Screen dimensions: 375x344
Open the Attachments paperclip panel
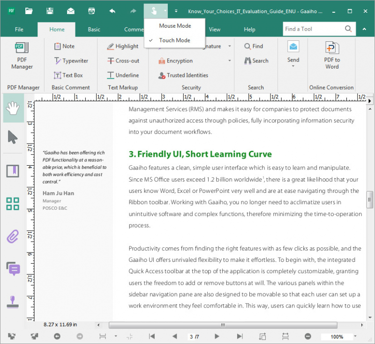13,237
